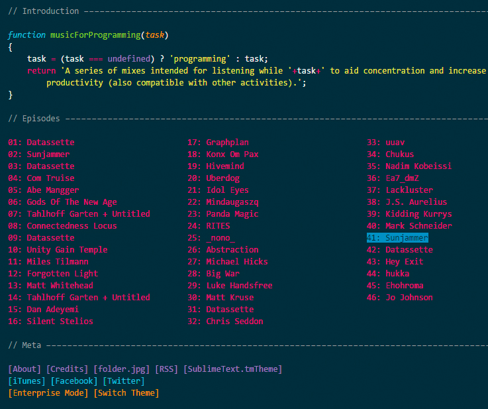Click the [About] link

click(x=24, y=369)
